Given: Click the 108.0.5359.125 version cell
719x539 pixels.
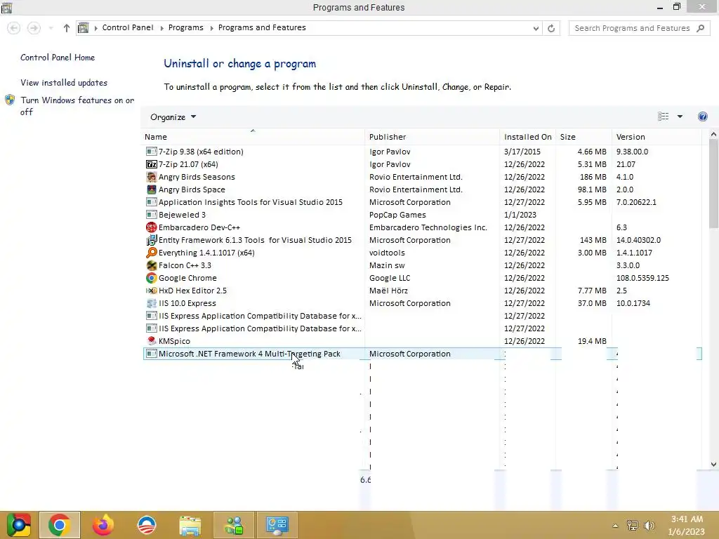Looking at the screenshot, I should pos(642,278).
